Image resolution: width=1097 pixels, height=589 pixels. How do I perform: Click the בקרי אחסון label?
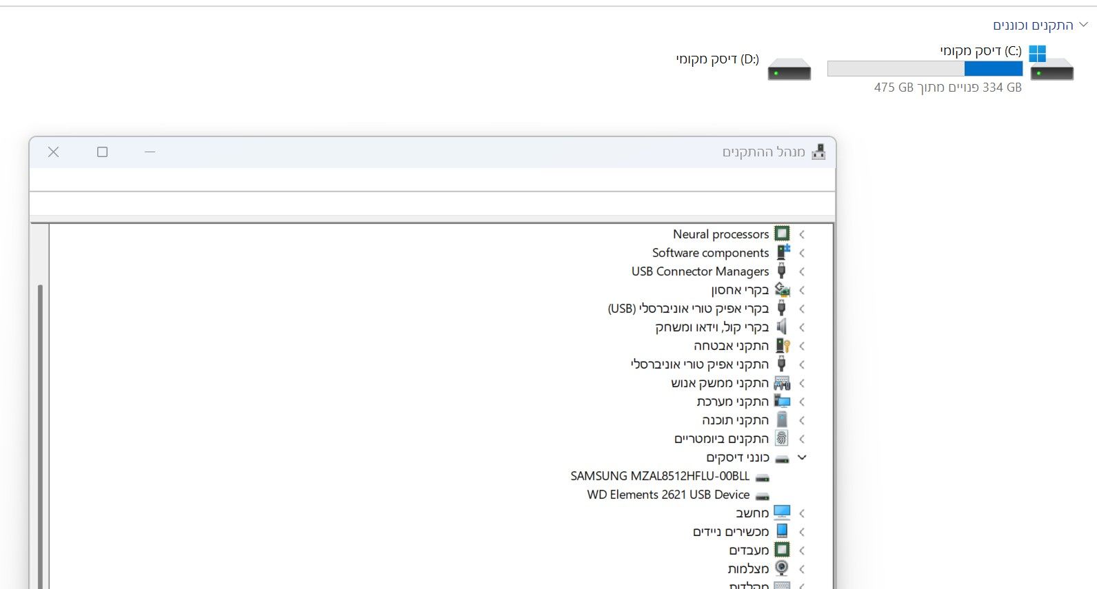tap(740, 290)
